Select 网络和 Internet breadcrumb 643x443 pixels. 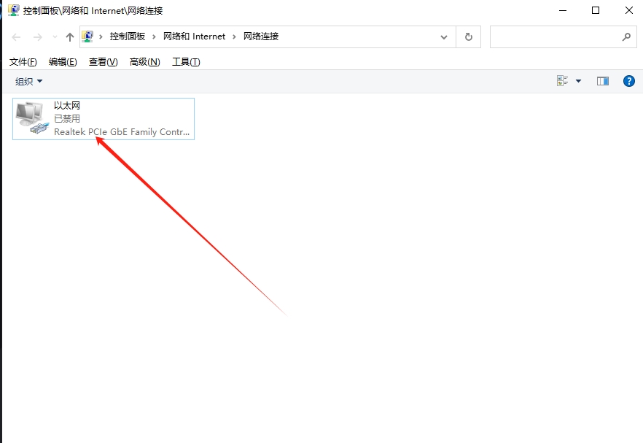point(195,36)
